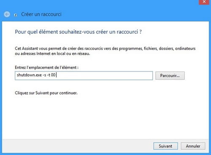Click the Cliquez sur Suivant pour continuer text
The width and height of the screenshot is (211, 155).
[46, 93]
